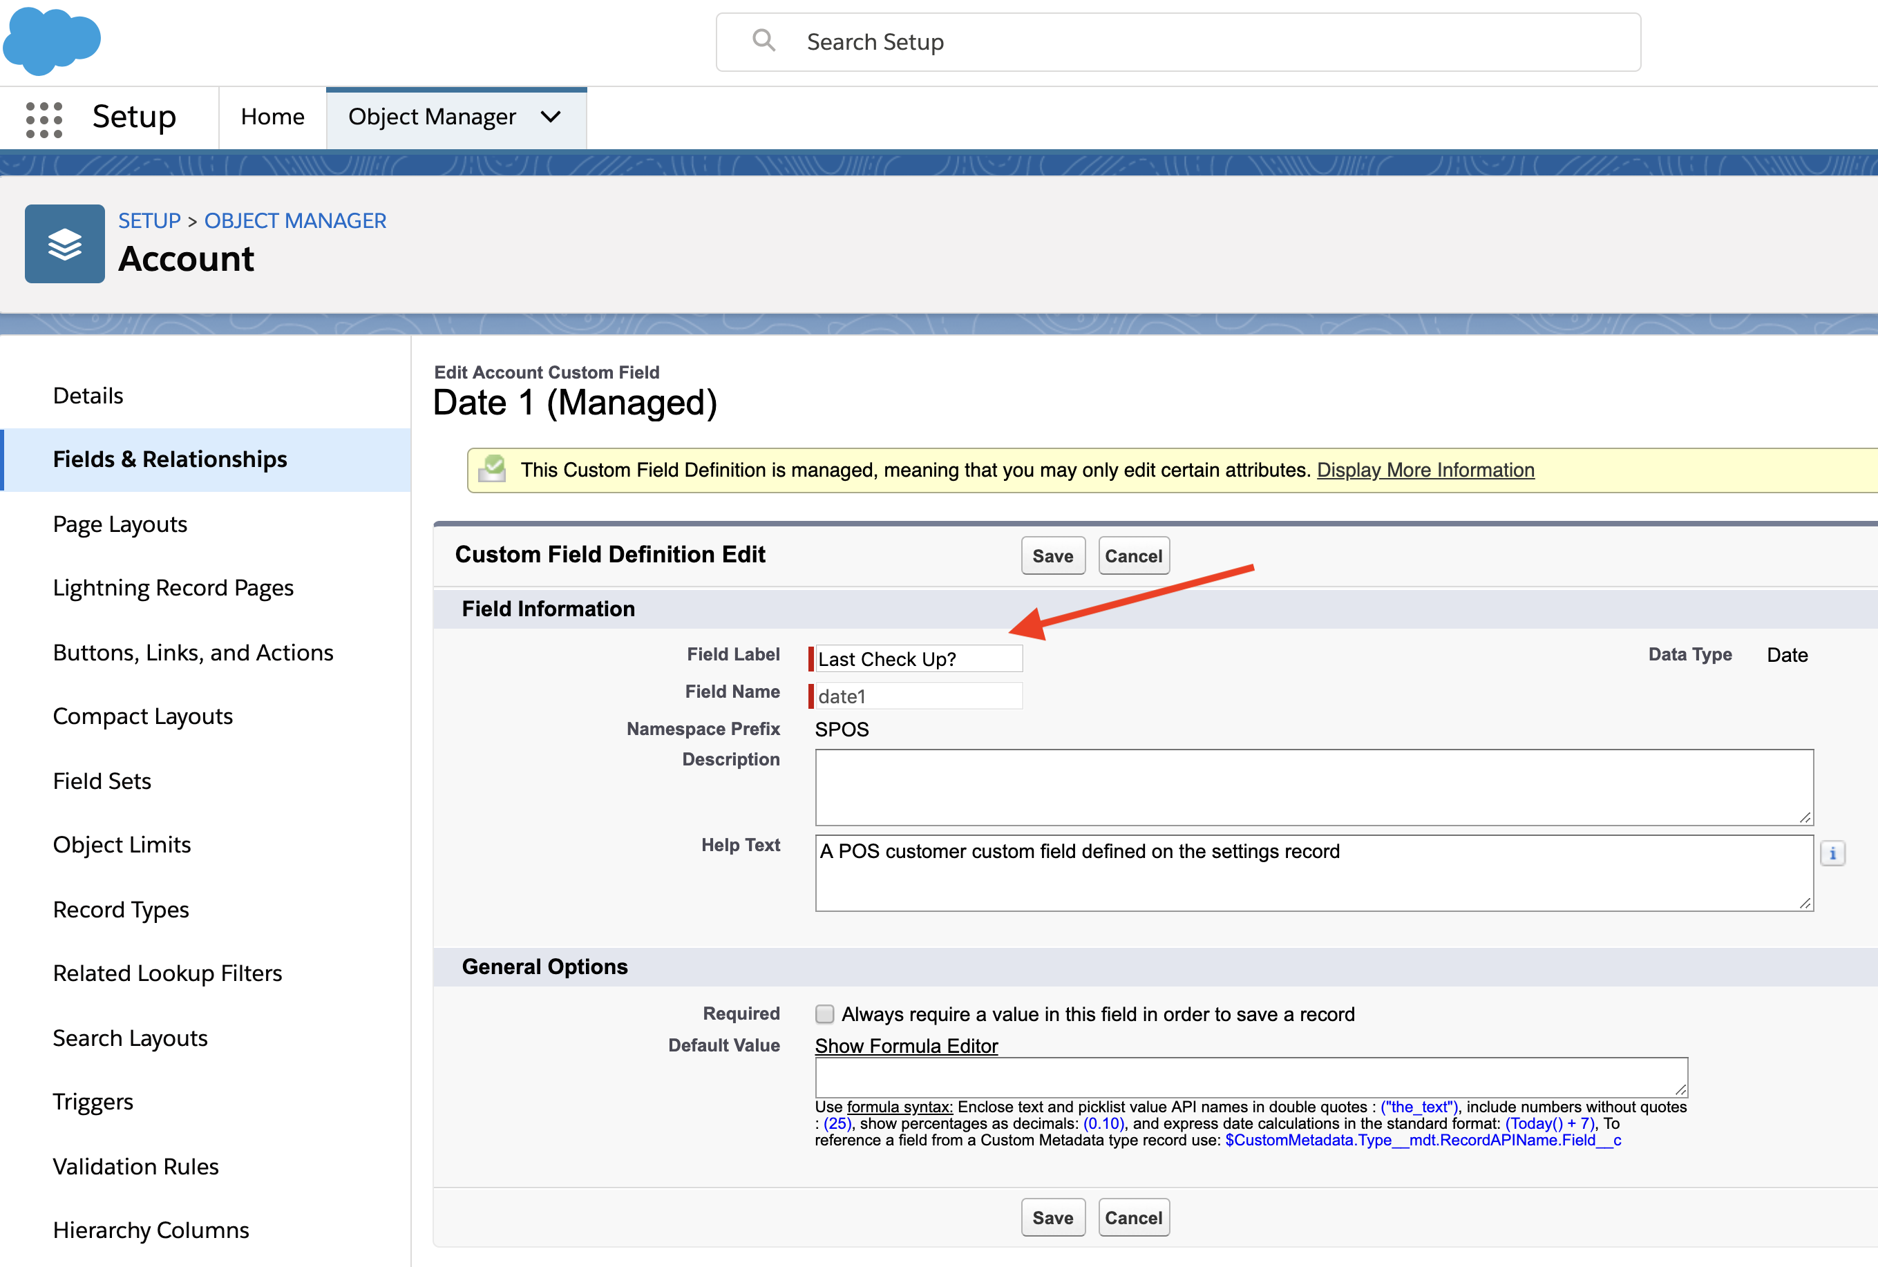
Task: Enable the Required field checkbox
Action: point(824,1014)
